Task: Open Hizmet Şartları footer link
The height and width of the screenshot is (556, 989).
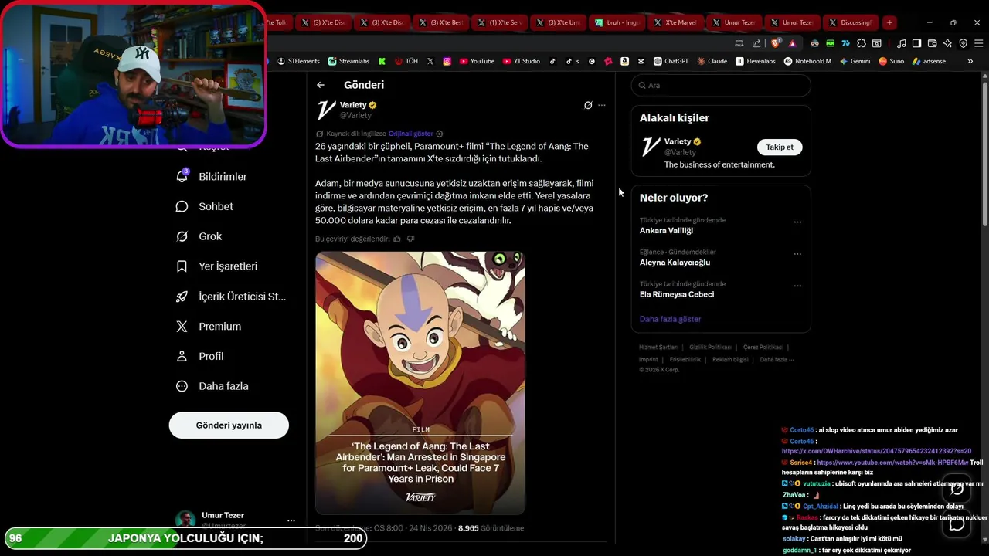Action: (x=658, y=347)
